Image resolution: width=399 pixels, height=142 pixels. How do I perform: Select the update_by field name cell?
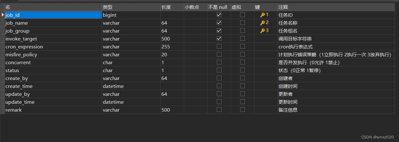[x=53, y=94]
